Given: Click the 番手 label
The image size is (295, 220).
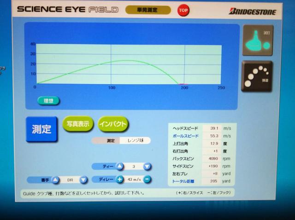Looking at the screenshot, I should click(x=45, y=180).
